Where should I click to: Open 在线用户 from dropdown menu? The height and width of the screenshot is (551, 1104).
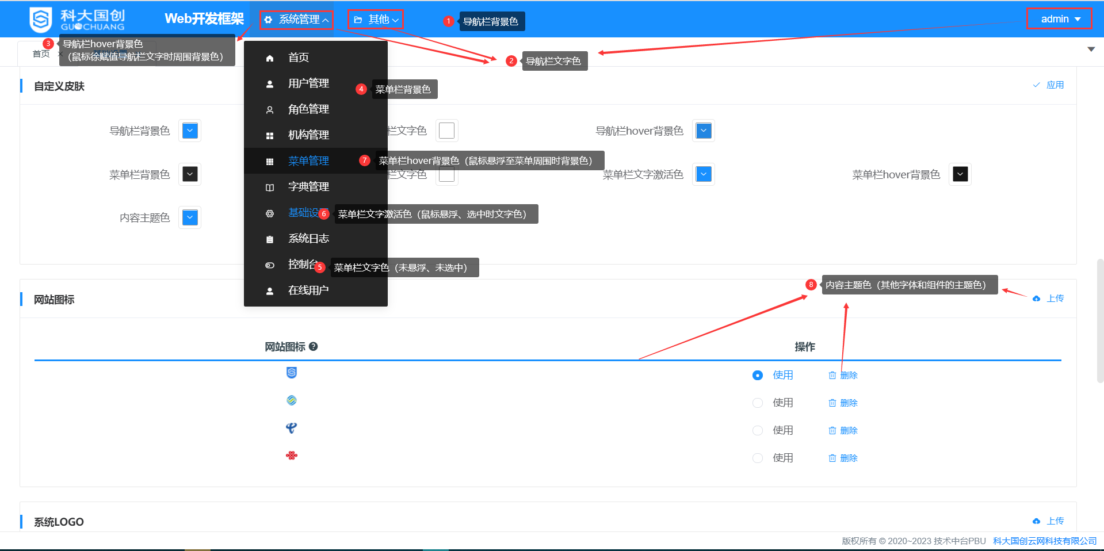click(308, 290)
